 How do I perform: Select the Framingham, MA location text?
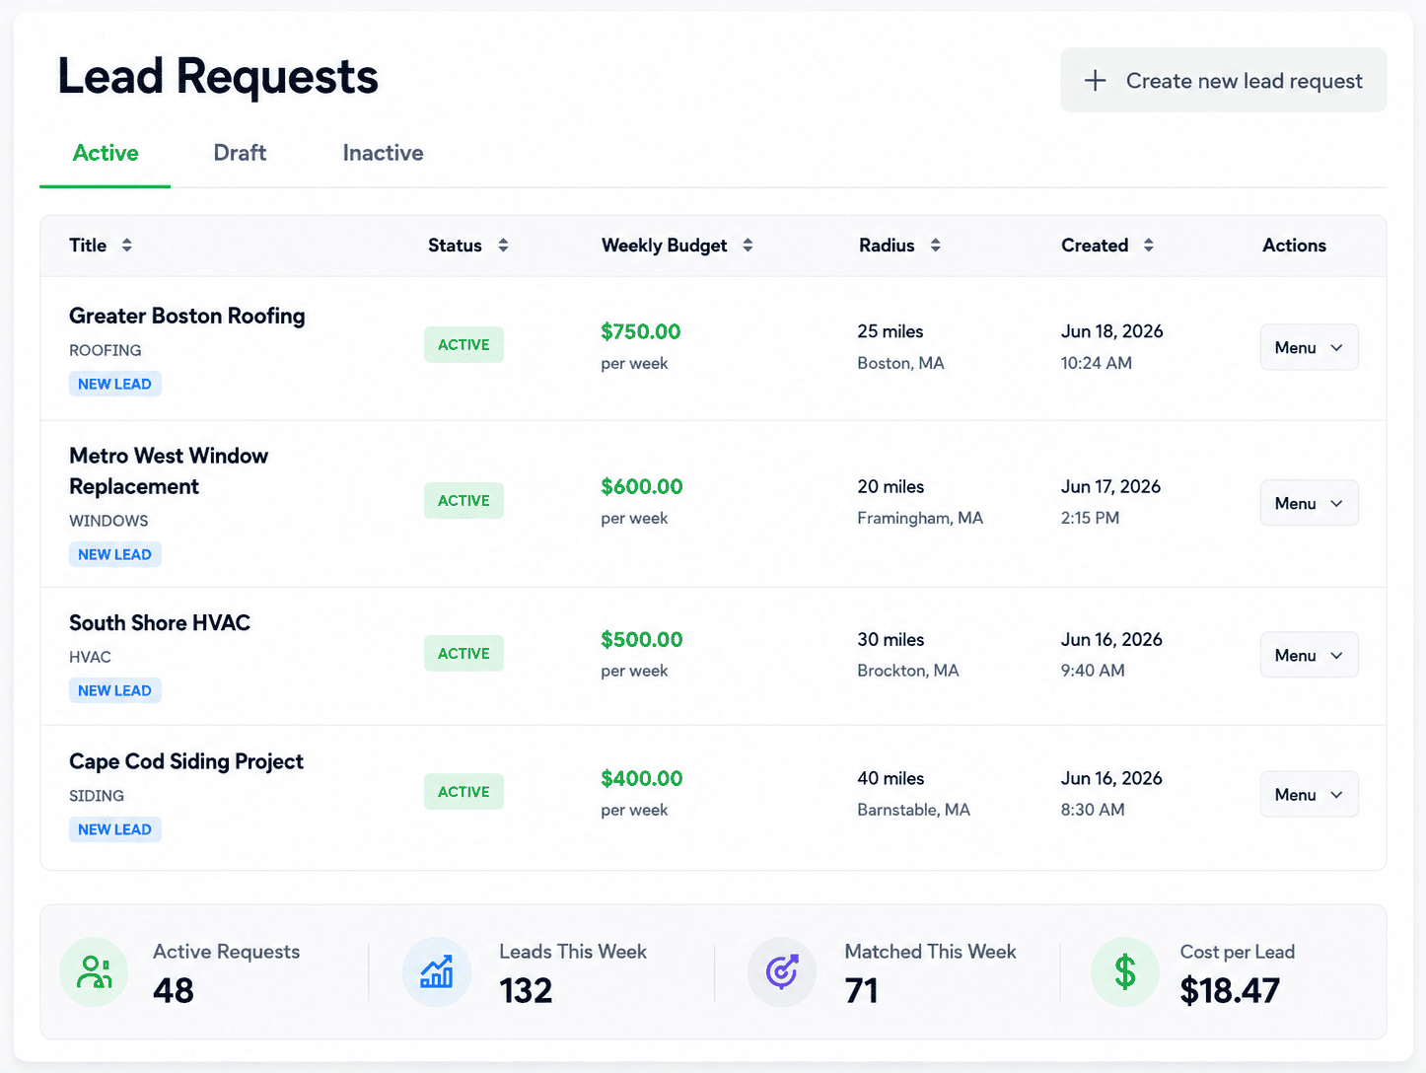pyautogui.click(x=920, y=518)
